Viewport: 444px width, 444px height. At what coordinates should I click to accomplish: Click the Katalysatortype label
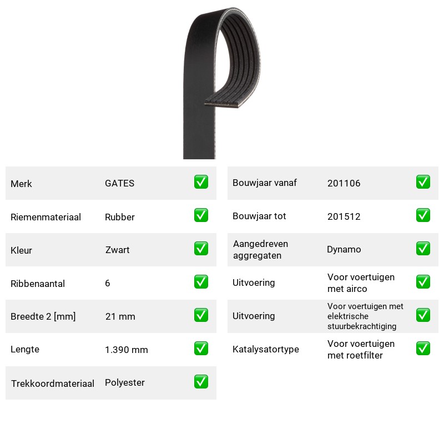pyautogui.click(x=266, y=349)
